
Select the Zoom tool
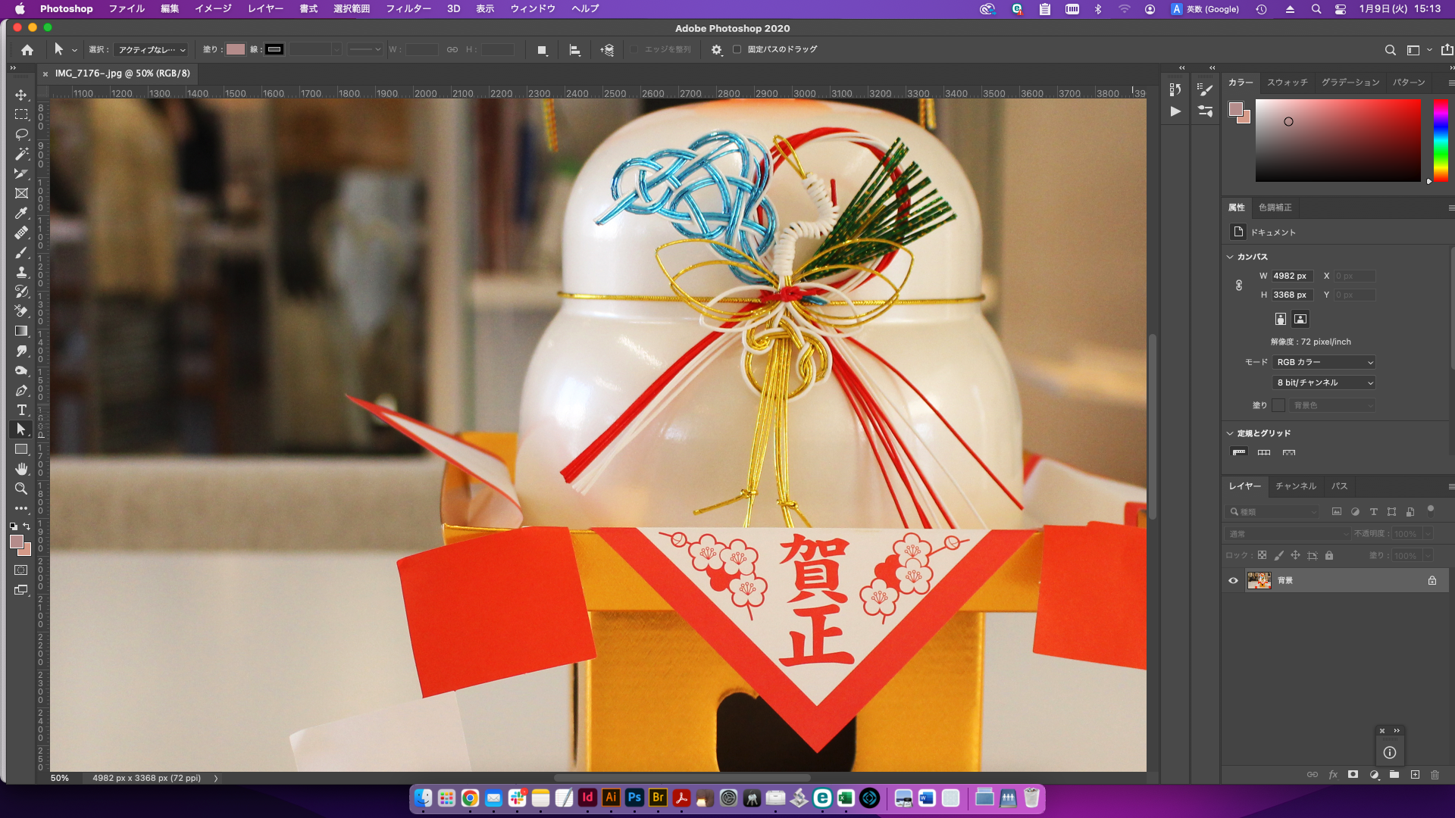click(21, 489)
